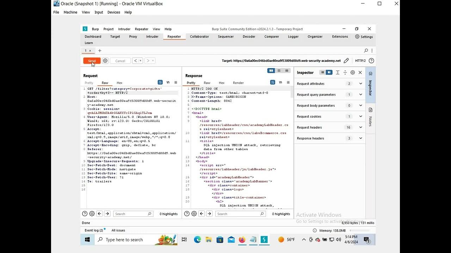
Task: Open Windows Start menu
Action: coord(87,240)
